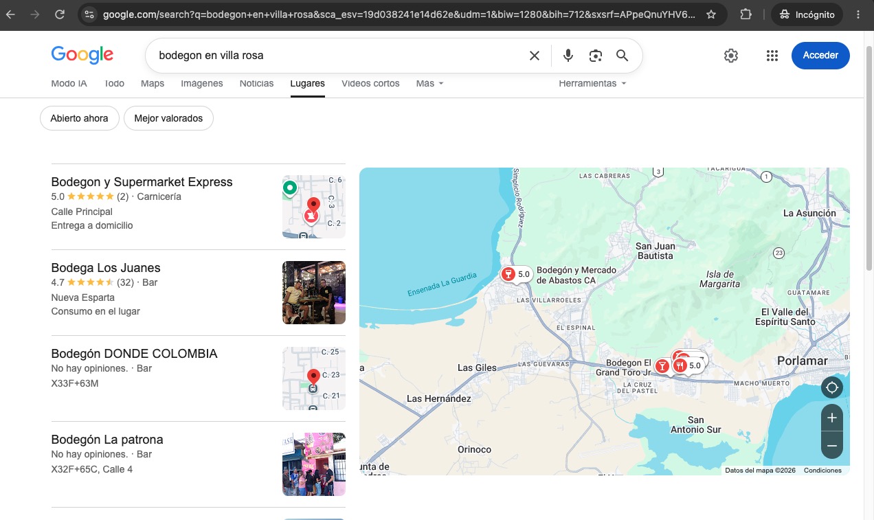Open the settings gear icon
Screen dimensions: 874x520
pyautogui.click(x=731, y=56)
